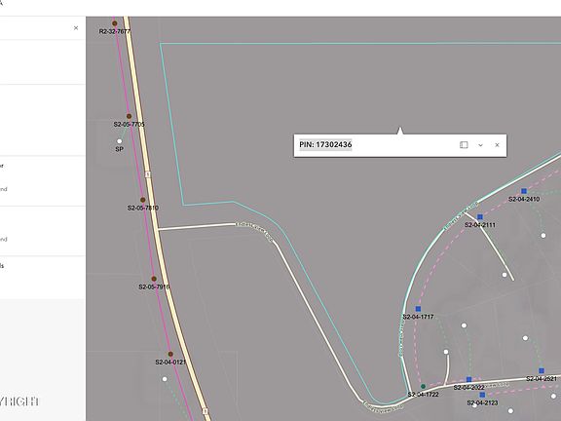561x421 pixels.
Task: Click label S2-04-2410
Action: 524,199
